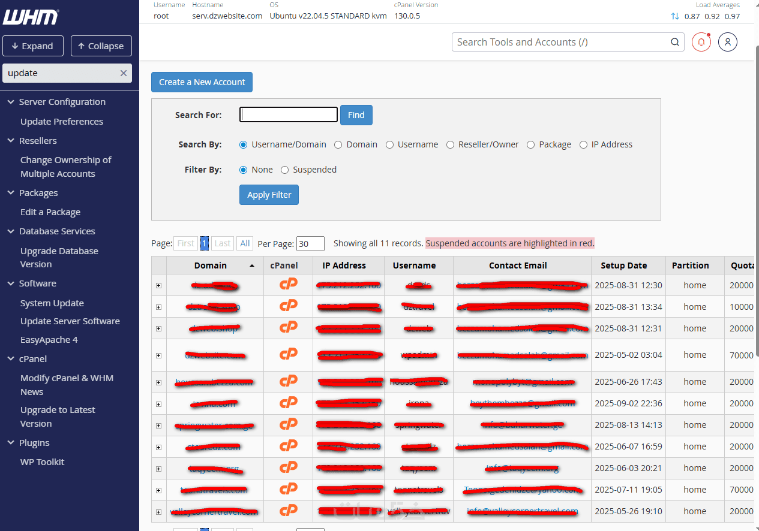
Task: Select Package search option
Action: pyautogui.click(x=530, y=144)
